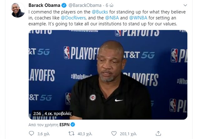
Task: Click the 40,3 χιλ. retweet count
Action: tap(83, 134)
